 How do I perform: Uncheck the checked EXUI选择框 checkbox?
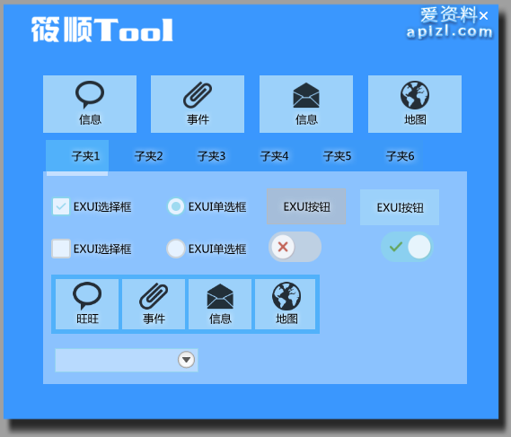point(60,206)
